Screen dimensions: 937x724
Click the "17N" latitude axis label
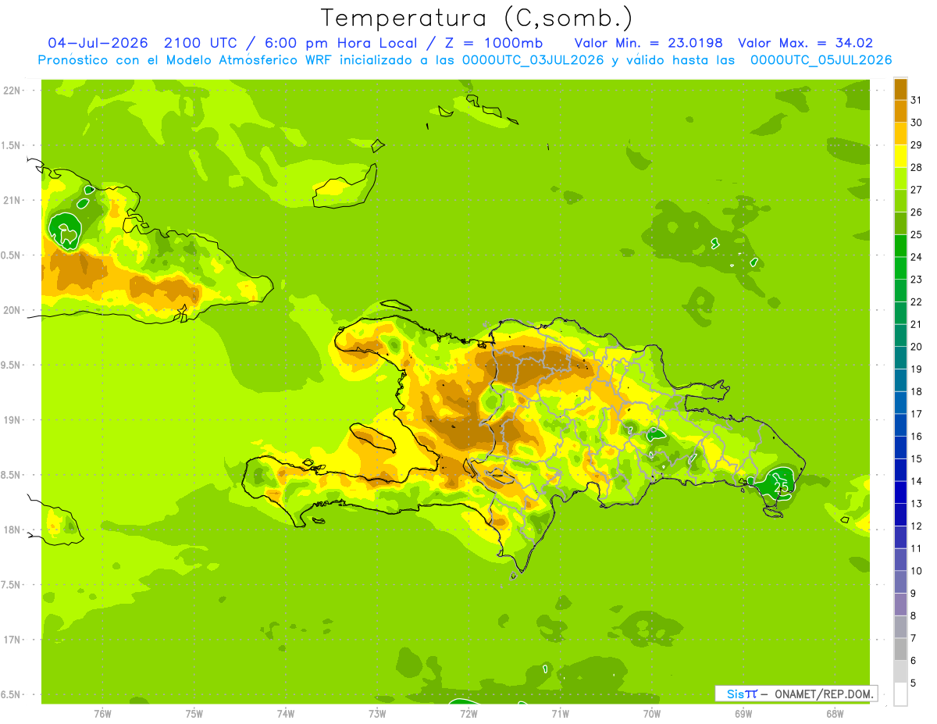coord(12,640)
